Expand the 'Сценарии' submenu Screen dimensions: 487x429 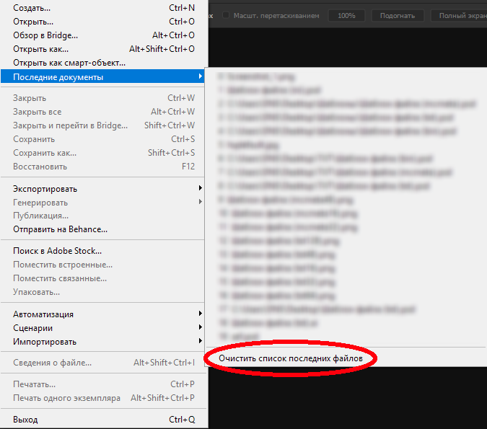click(102, 328)
